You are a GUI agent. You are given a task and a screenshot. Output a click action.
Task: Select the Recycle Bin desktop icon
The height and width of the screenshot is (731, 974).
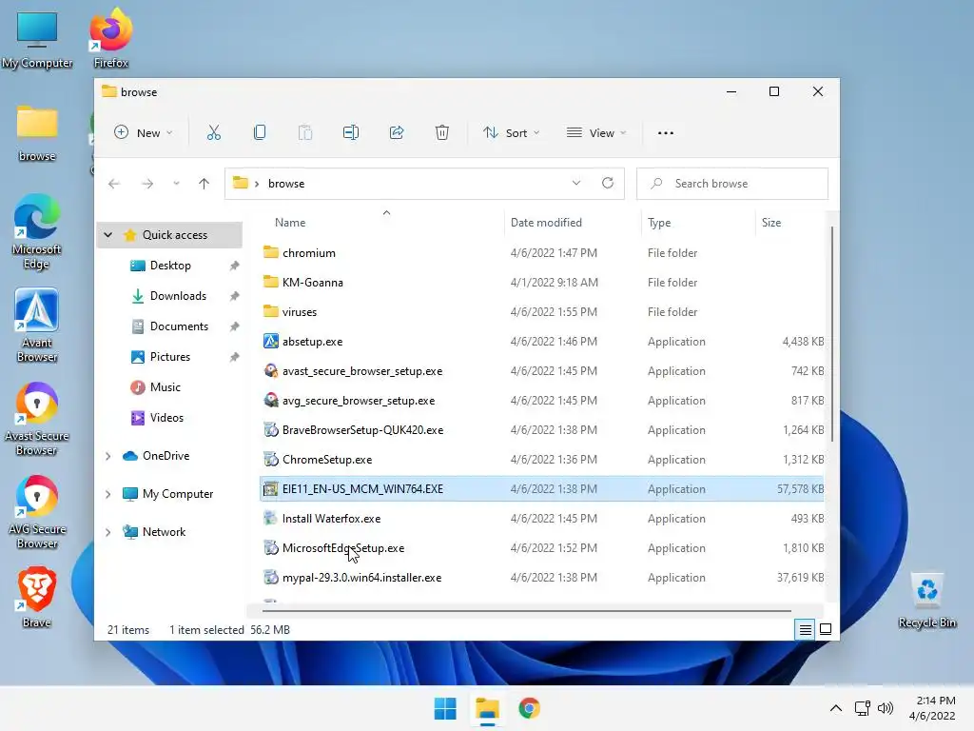click(926, 601)
